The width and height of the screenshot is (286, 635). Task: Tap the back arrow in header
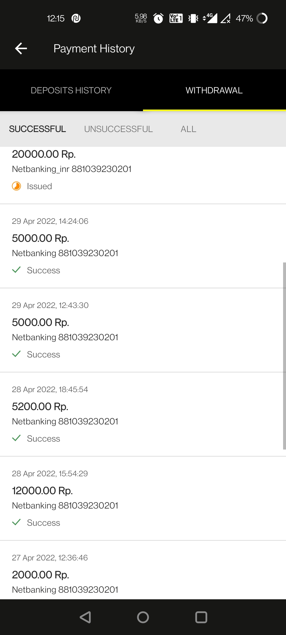coord(21,48)
